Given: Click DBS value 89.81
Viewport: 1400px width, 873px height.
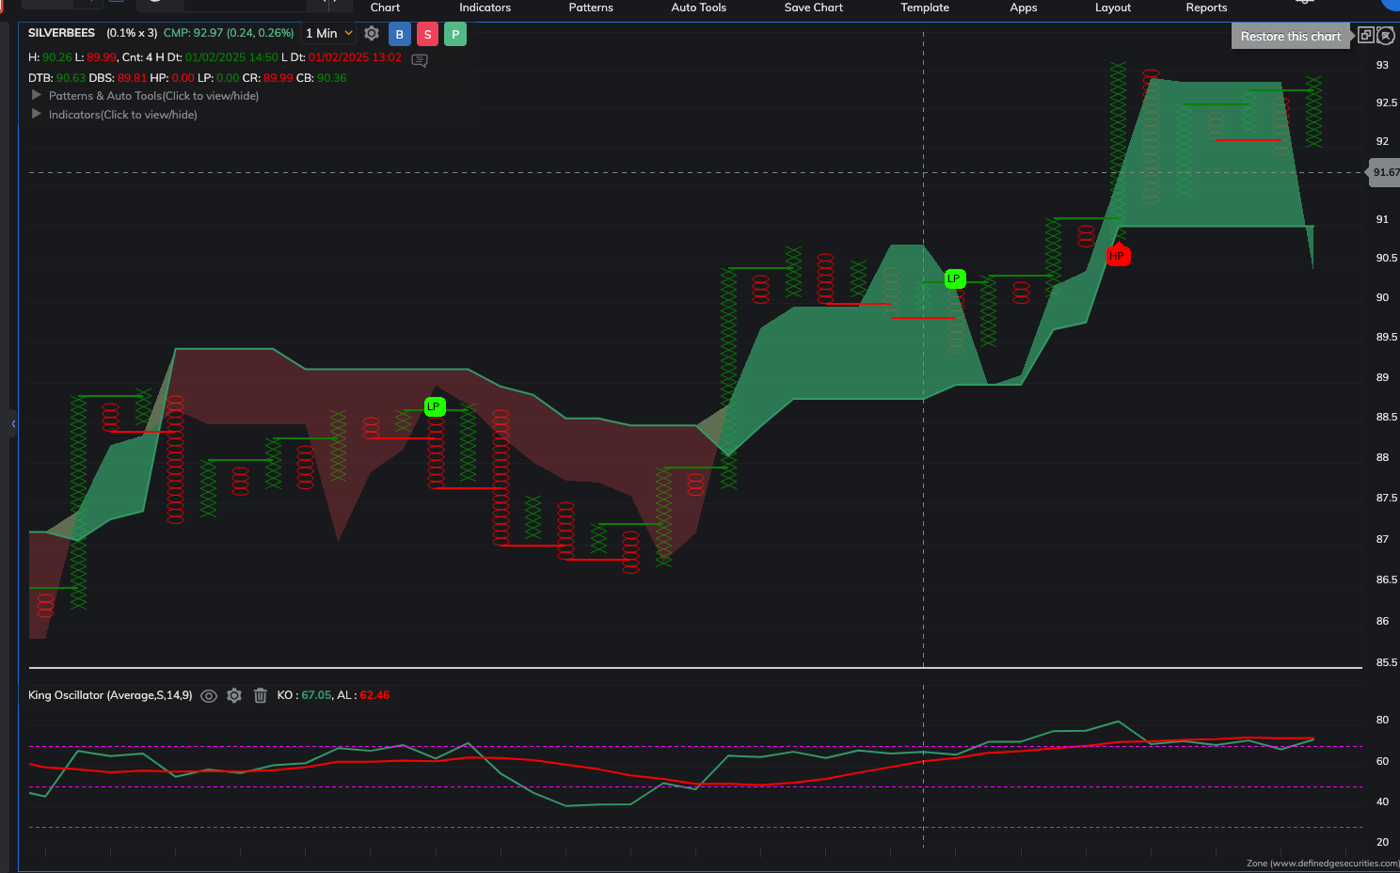Looking at the screenshot, I should coord(132,78).
